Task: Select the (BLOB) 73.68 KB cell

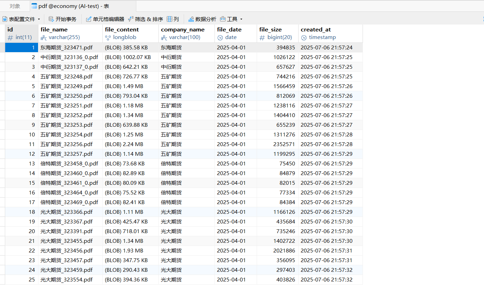Action: click(x=130, y=164)
